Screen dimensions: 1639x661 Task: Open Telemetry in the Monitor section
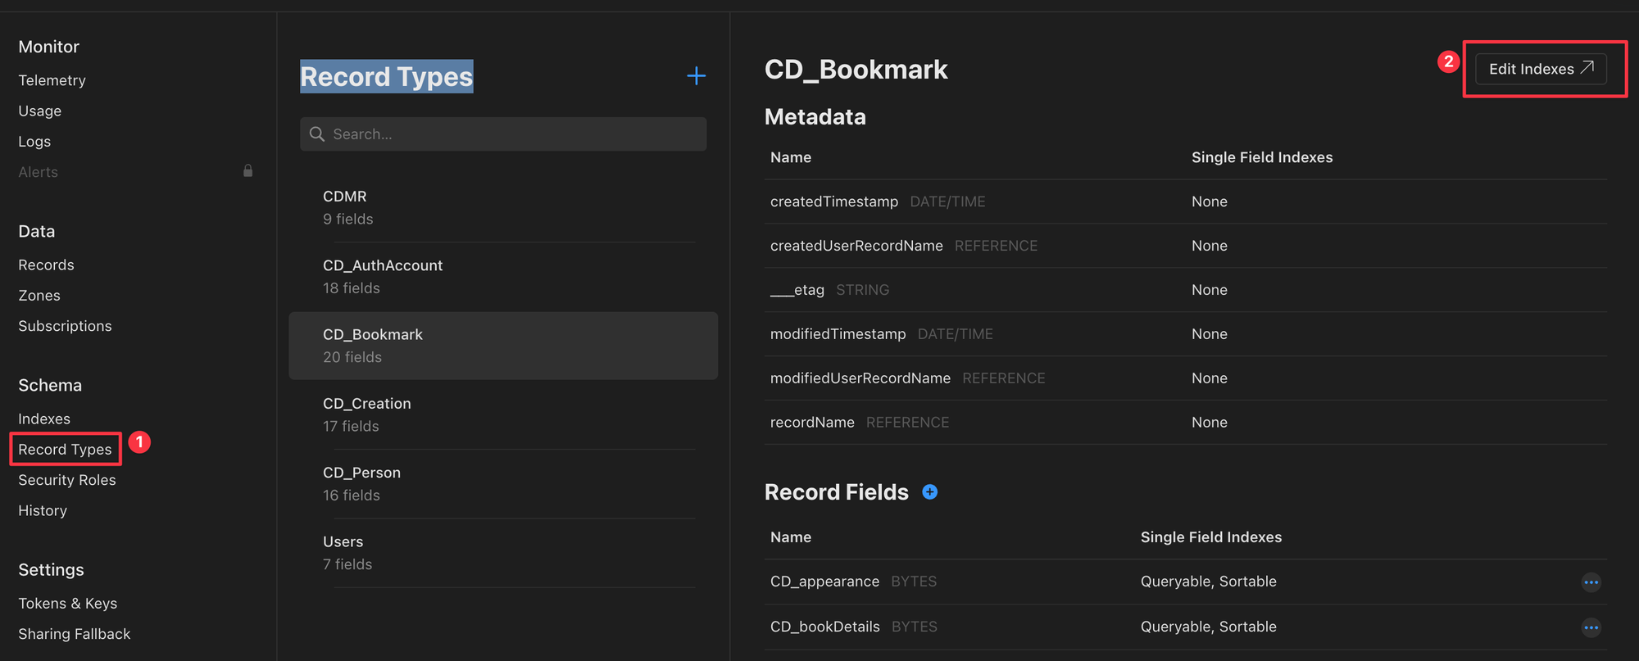pos(52,80)
